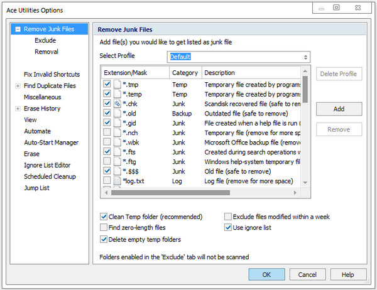Viewport: 377px width, 290px height.
Task: Click the file icon beside *.$$$
Action: point(117,171)
